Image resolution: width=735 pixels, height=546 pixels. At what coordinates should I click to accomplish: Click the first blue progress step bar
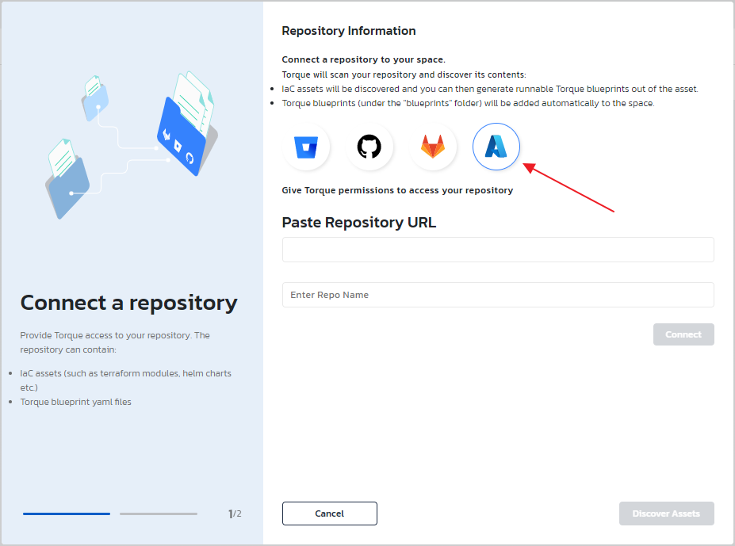[x=67, y=514]
